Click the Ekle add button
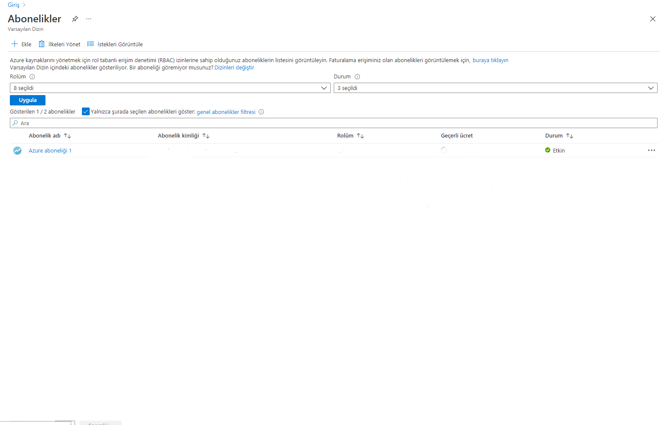The image size is (667, 425). coord(21,44)
